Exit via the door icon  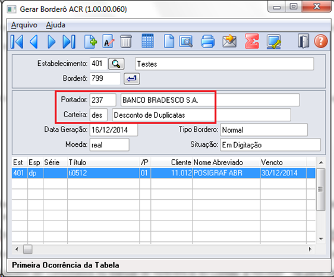tap(303, 41)
